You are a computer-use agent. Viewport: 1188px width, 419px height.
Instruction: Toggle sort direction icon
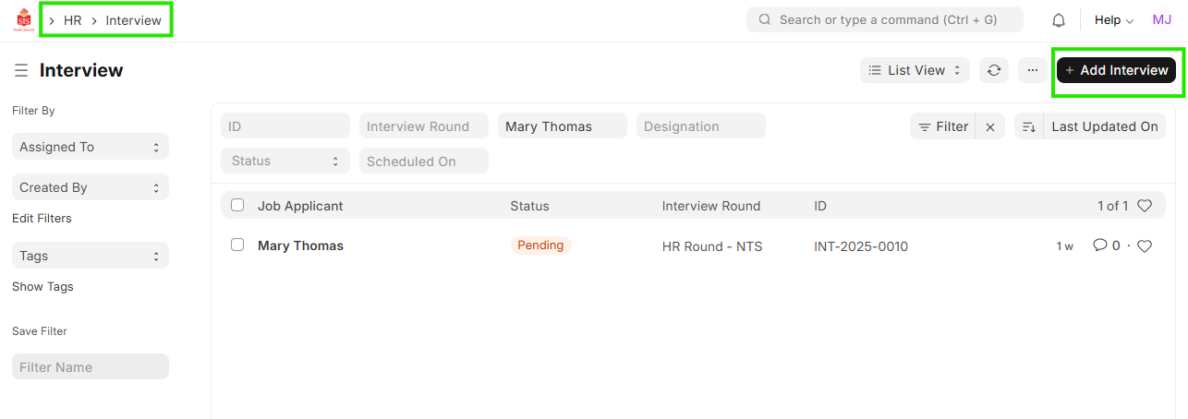pyautogui.click(x=1029, y=127)
